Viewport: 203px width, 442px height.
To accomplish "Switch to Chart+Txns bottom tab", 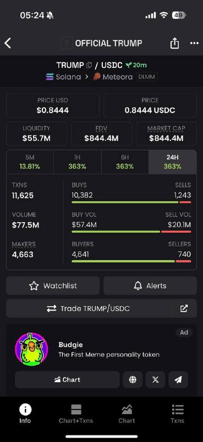I will 76,414.
